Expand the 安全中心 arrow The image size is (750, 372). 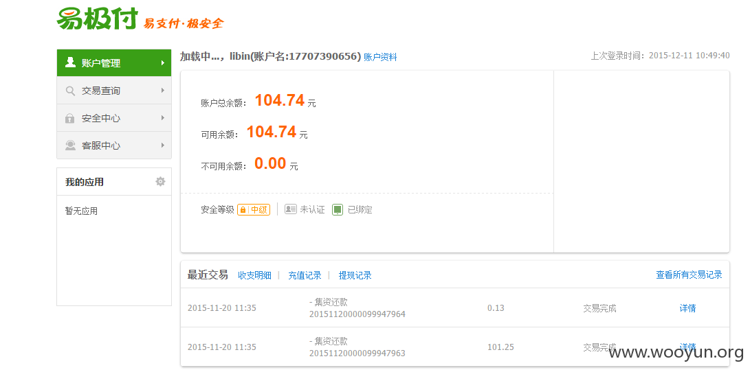(x=163, y=118)
